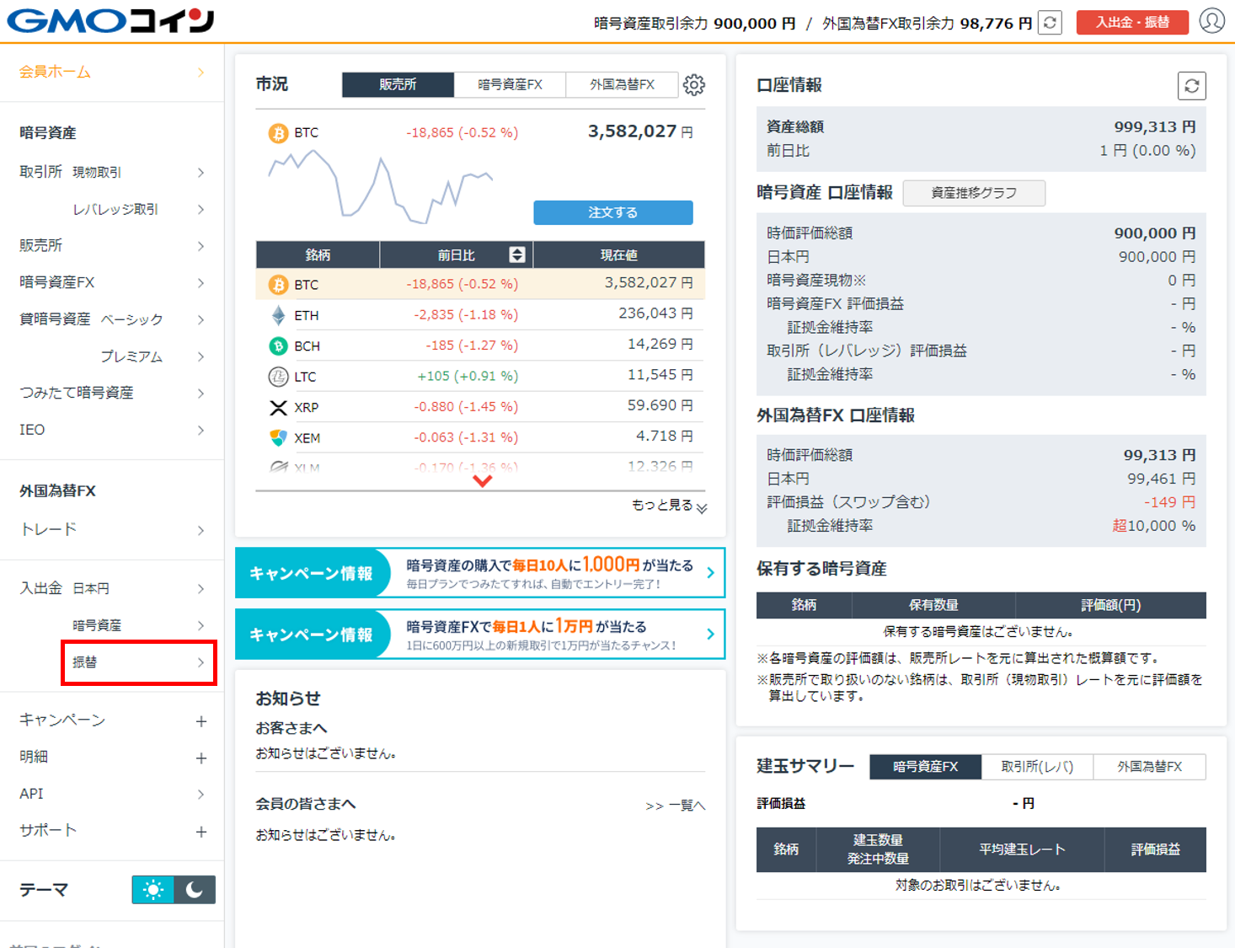
Task: Click the XEM coin icon
Action: point(278,437)
